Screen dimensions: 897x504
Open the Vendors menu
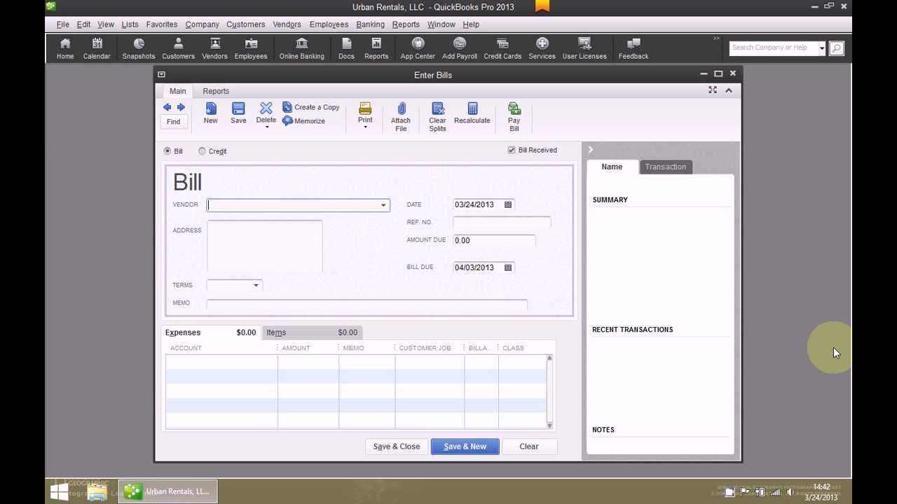pos(287,24)
